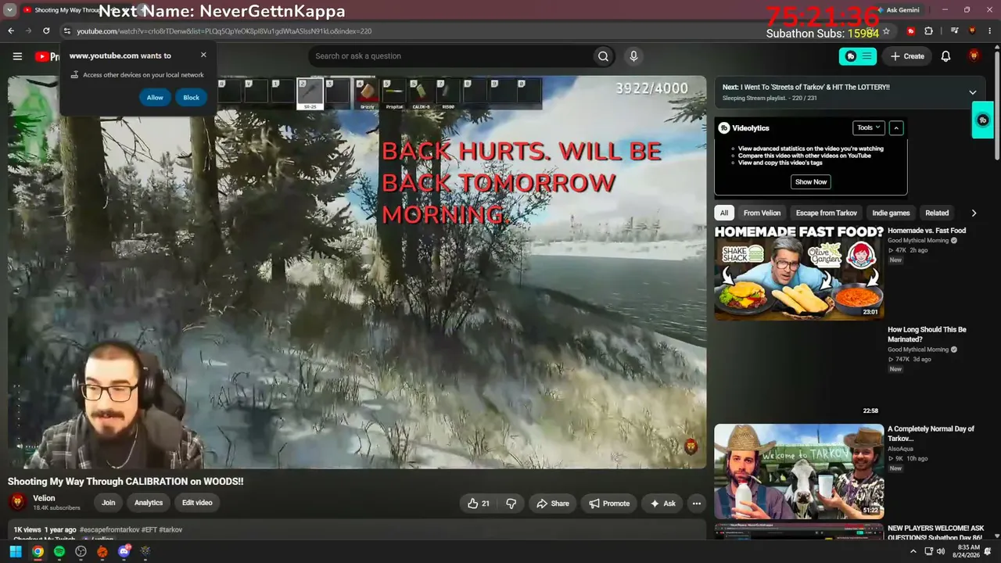Screen dimensions: 1001x563
Task: Select the From Velion filter chip
Action: pyautogui.click(x=762, y=213)
